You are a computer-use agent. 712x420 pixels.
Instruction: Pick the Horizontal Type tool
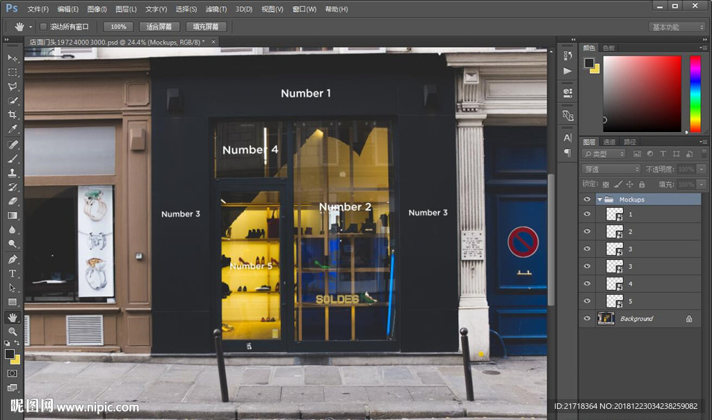(13, 273)
